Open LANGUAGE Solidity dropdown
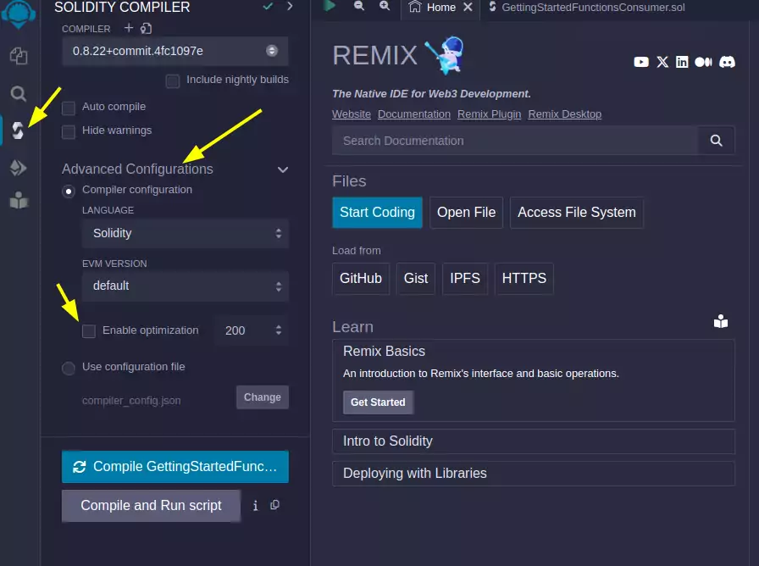Image resolution: width=759 pixels, height=566 pixels. [186, 233]
